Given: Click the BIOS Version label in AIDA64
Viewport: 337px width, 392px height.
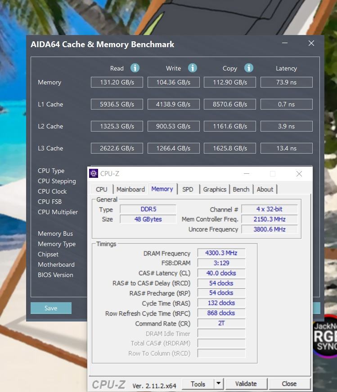Looking at the screenshot, I should coord(56,275).
